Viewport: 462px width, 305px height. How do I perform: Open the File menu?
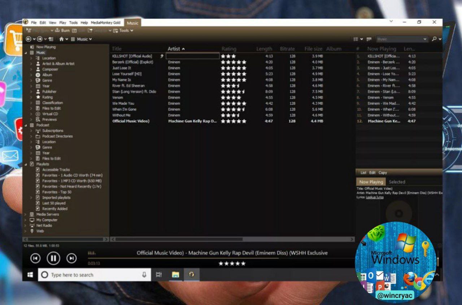[x=34, y=22]
